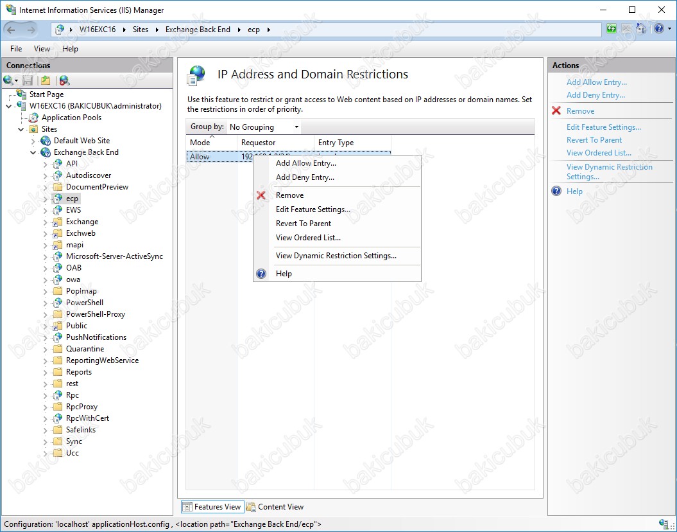Click Edit Feature Settings link in Actions
The image size is (677, 532).
604,127
